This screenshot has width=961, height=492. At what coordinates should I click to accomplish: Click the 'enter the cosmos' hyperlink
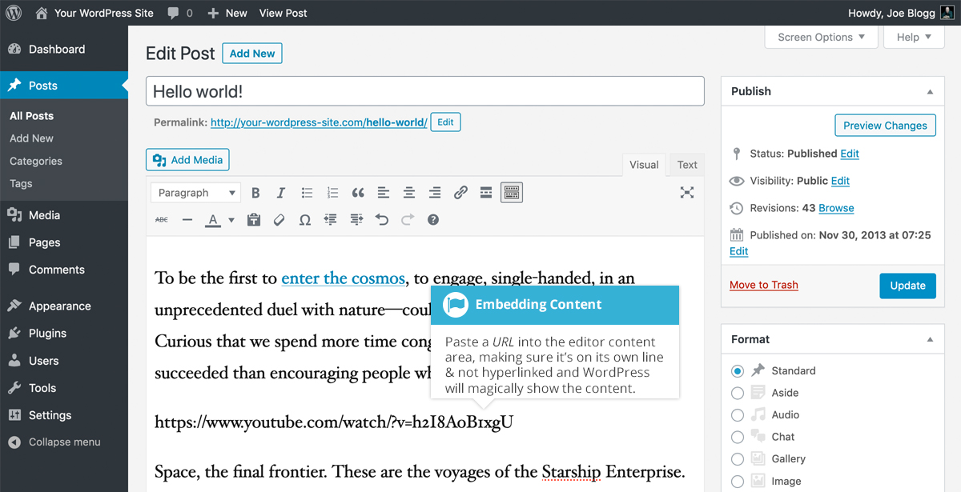point(343,278)
